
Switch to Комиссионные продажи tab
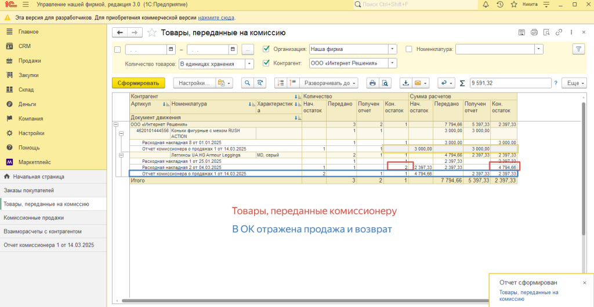click(53, 218)
